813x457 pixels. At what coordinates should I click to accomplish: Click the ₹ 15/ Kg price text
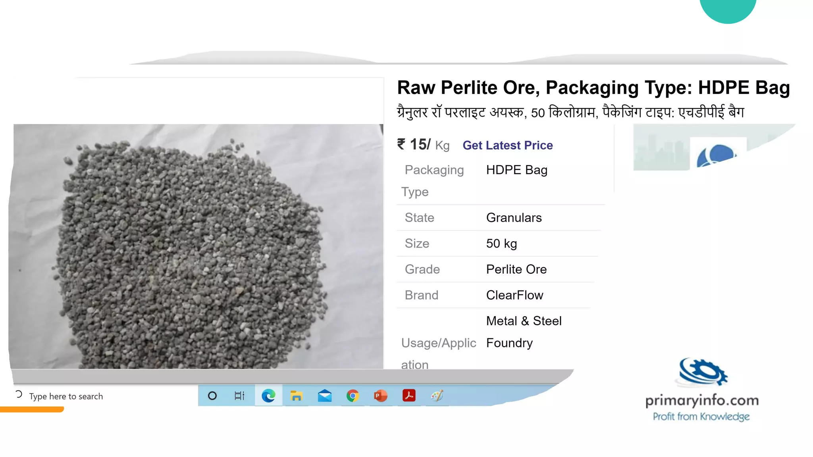(x=423, y=145)
